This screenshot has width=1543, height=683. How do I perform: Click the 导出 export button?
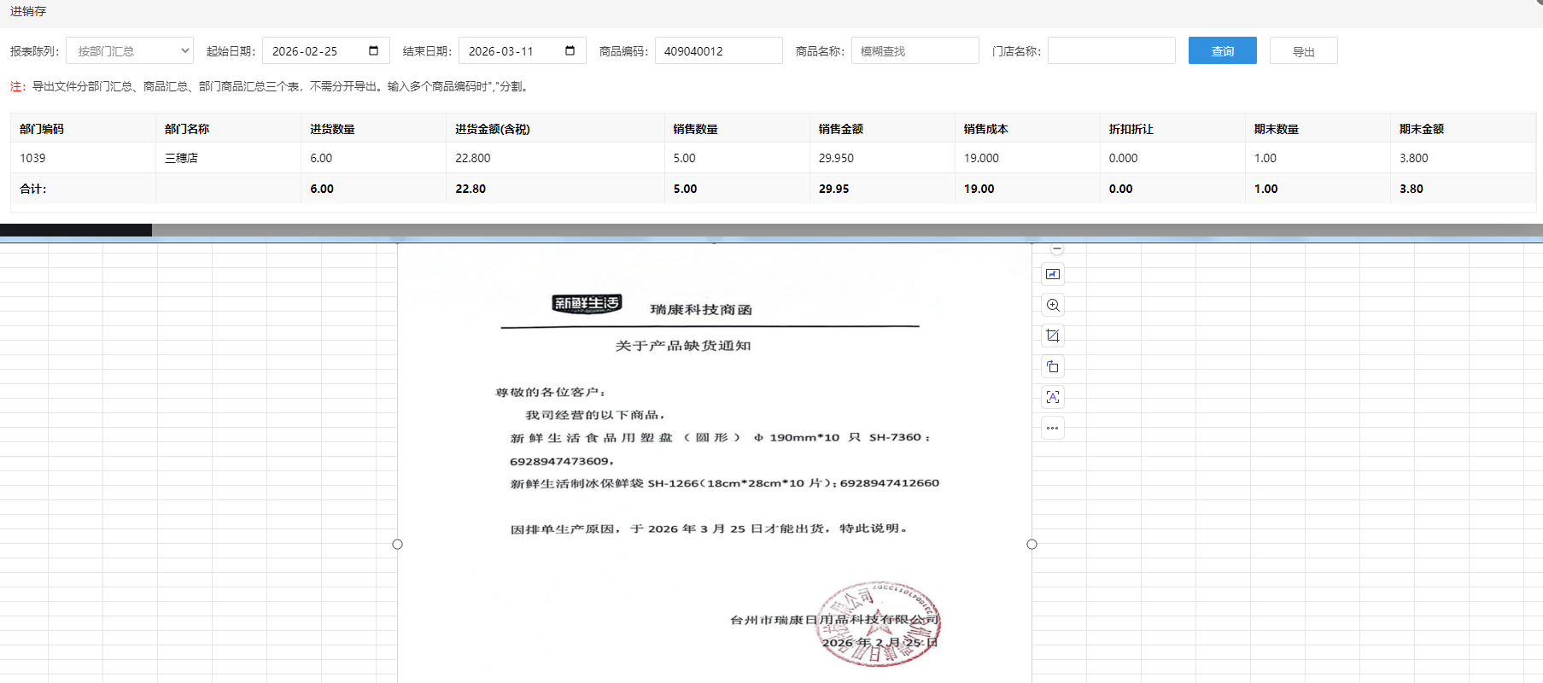coord(1303,51)
